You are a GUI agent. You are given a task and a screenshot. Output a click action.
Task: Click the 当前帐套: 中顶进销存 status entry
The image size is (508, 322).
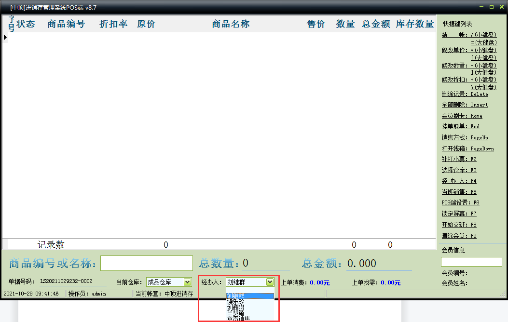tap(164, 294)
